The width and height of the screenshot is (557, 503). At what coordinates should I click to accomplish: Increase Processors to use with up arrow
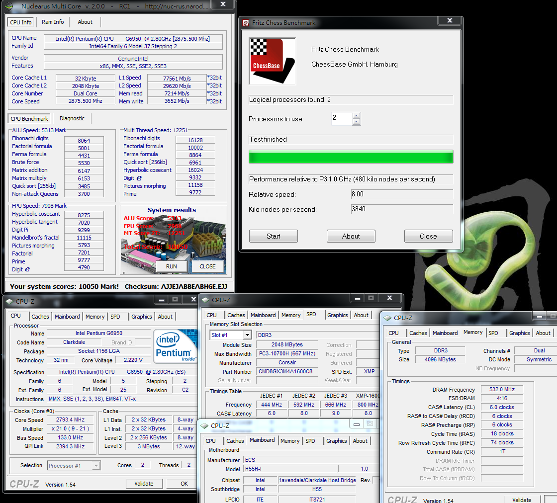pyautogui.click(x=356, y=116)
